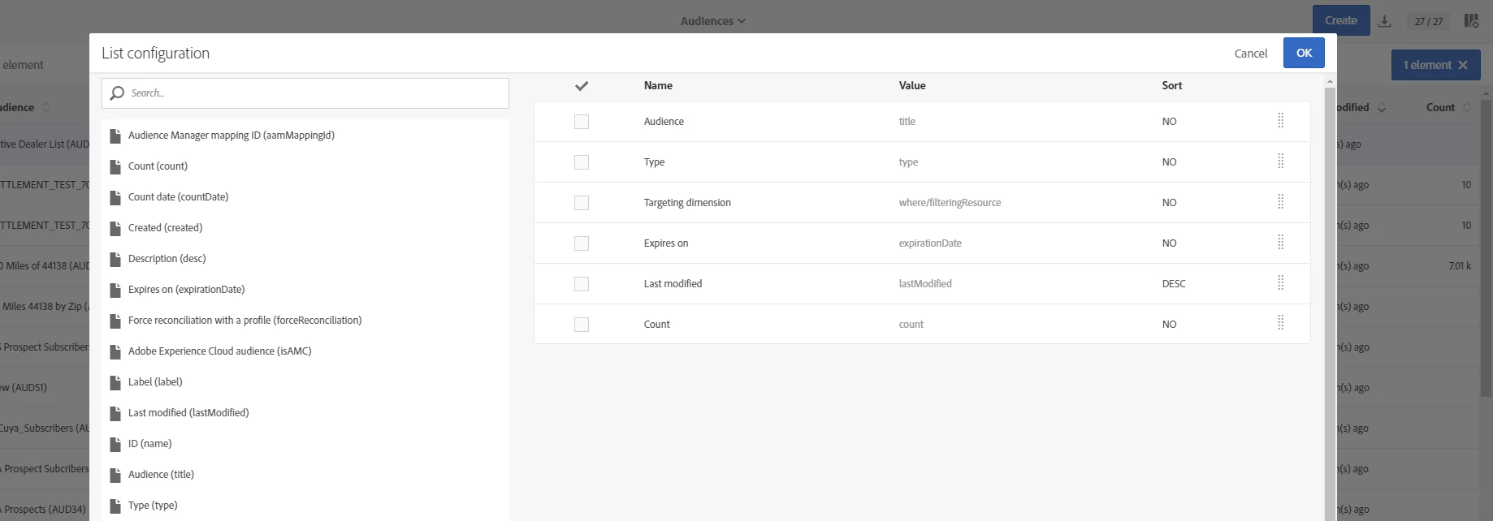Click file icon for Audience Manager mapping ID
Image resolution: width=1493 pixels, height=521 pixels.
click(115, 136)
